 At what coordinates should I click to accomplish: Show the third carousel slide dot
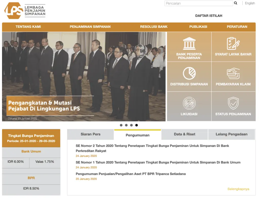pyautogui.click(x=131, y=125)
